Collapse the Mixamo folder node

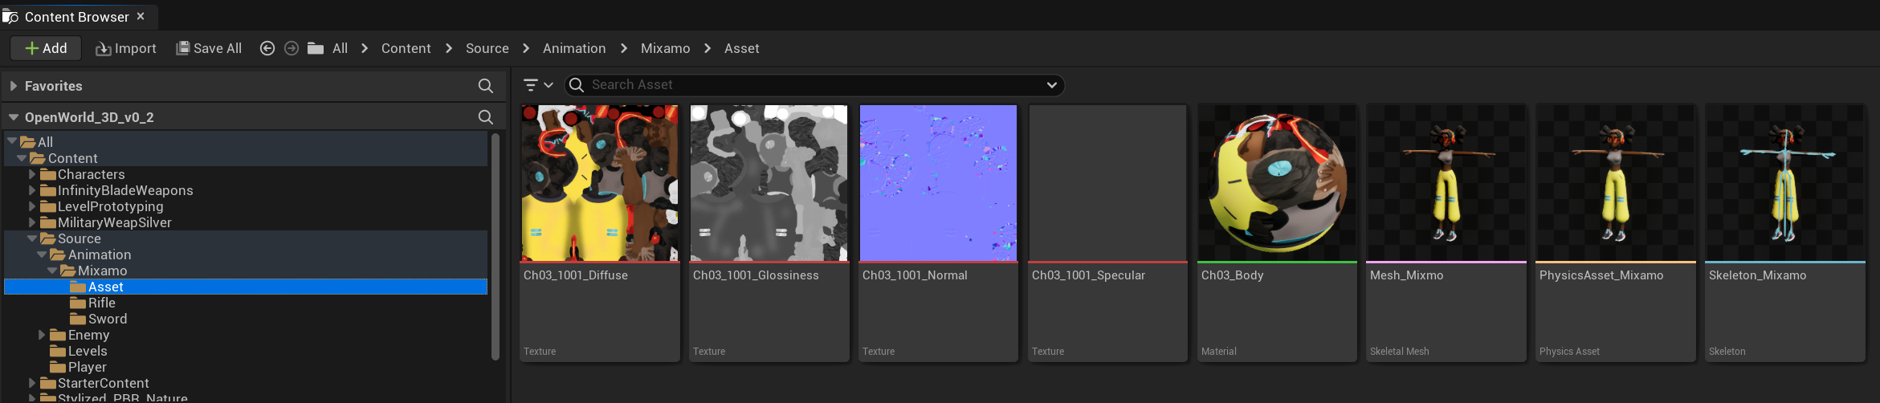point(52,271)
